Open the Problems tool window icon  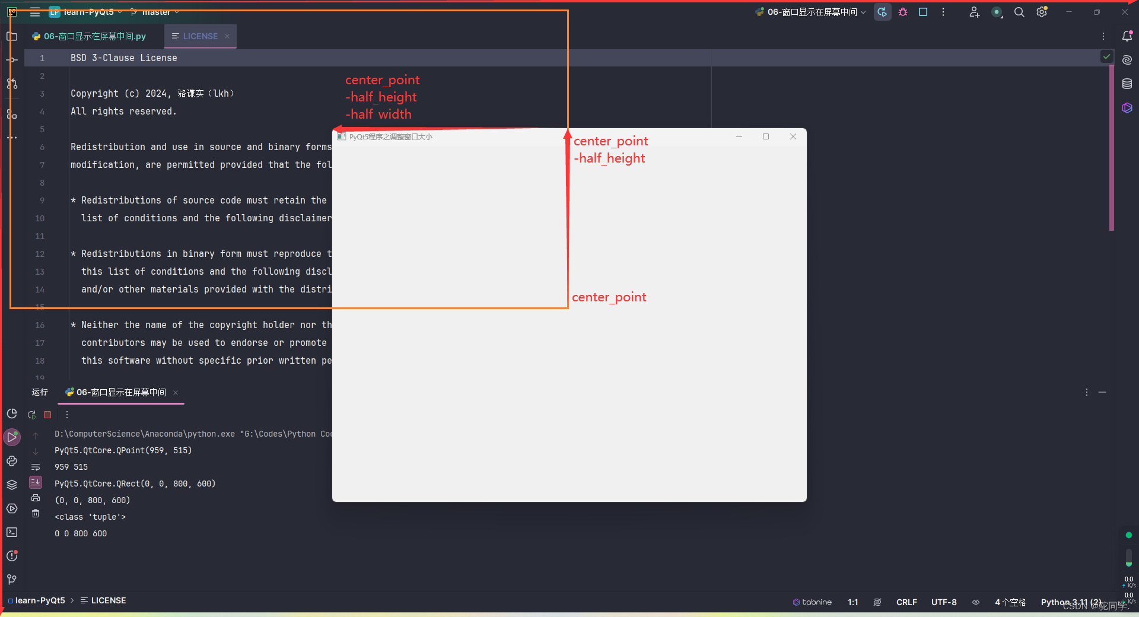12,556
